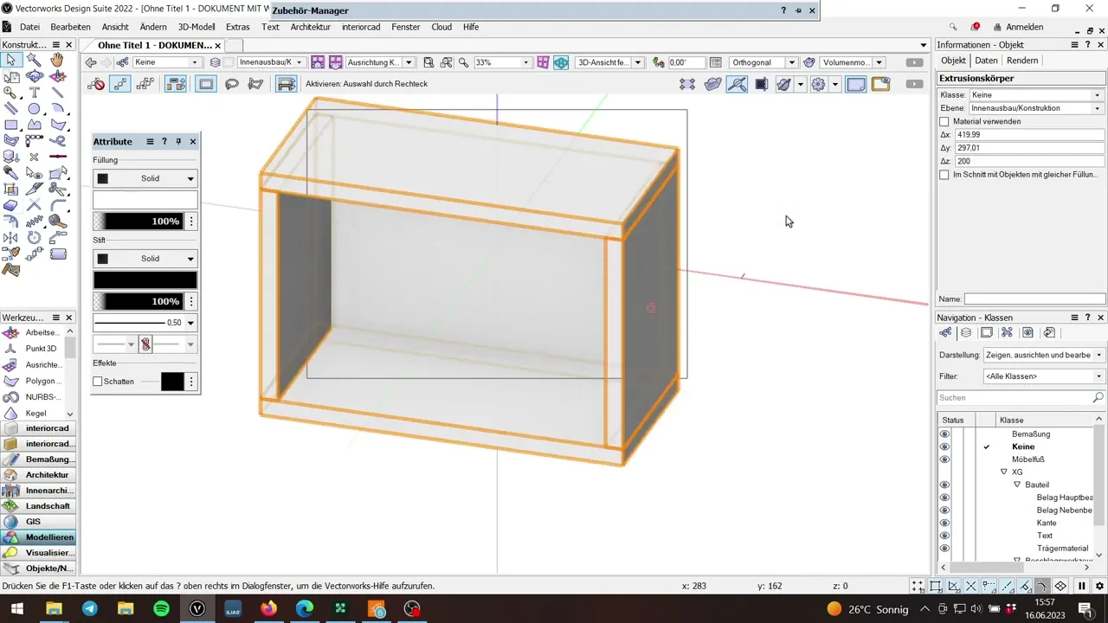The height and width of the screenshot is (623, 1108).
Task: Select the Pan hand tool
Action: [57, 60]
